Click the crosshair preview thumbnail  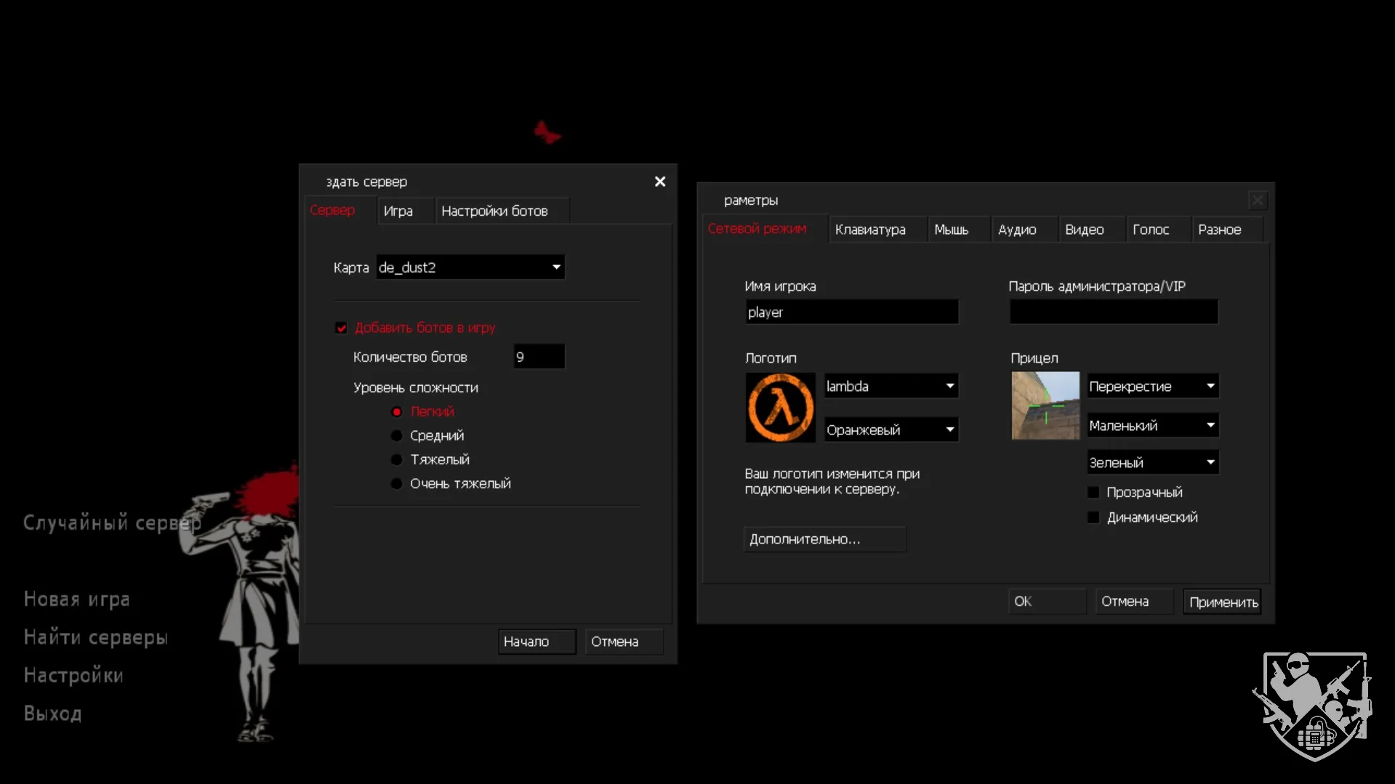[1045, 405]
